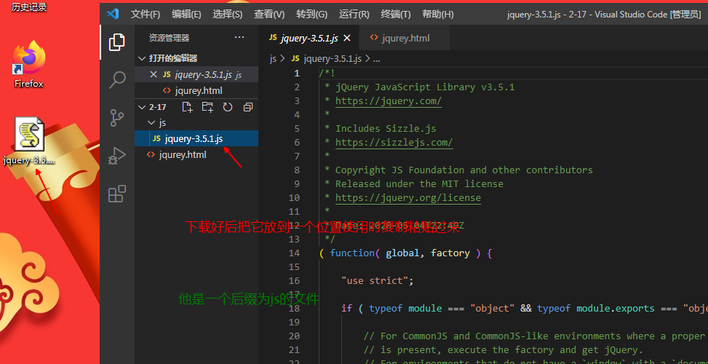Collapse all folders in explorer
This screenshot has width=708, height=364.
[248, 107]
